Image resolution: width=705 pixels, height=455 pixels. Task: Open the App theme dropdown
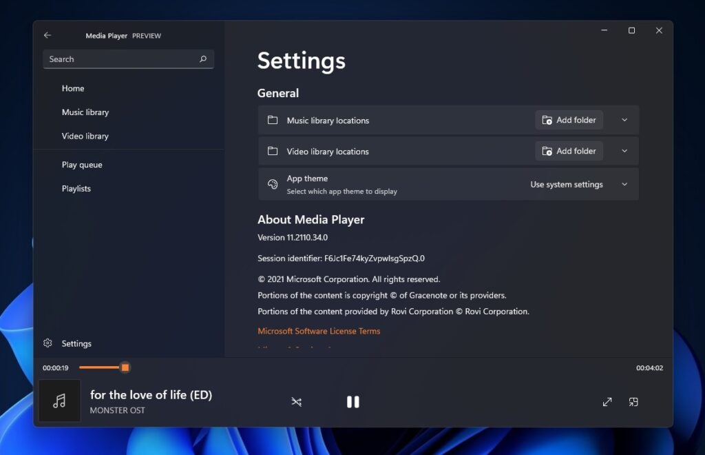pyautogui.click(x=624, y=184)
